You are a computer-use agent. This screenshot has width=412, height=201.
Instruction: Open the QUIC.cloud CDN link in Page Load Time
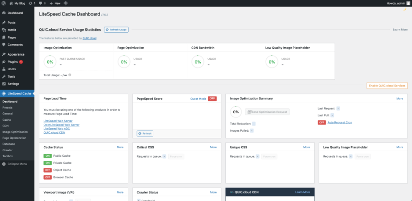point(54,132)
